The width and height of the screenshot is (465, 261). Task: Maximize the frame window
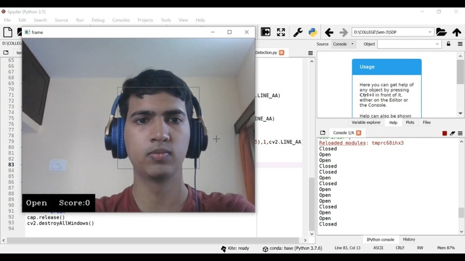(229, 32)
